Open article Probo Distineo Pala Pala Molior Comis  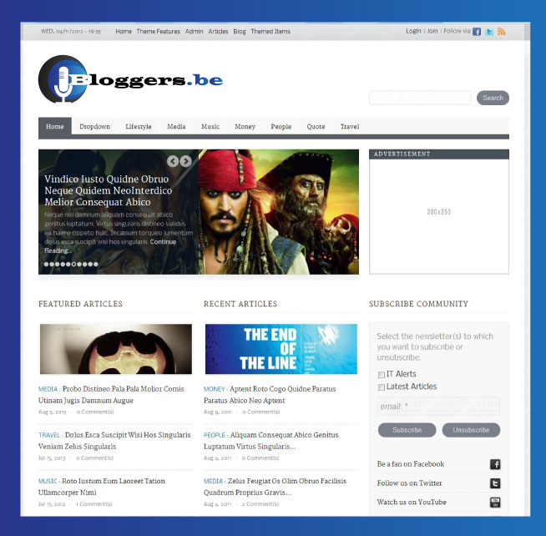111,395
